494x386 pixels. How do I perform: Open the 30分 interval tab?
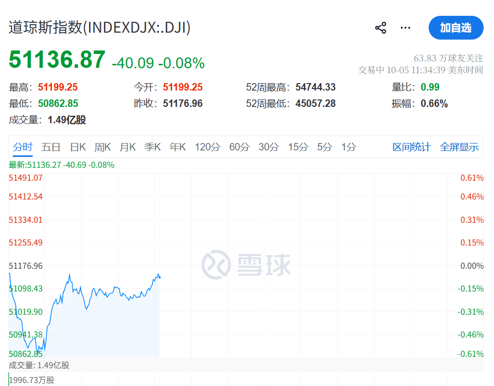pos(269,147)
